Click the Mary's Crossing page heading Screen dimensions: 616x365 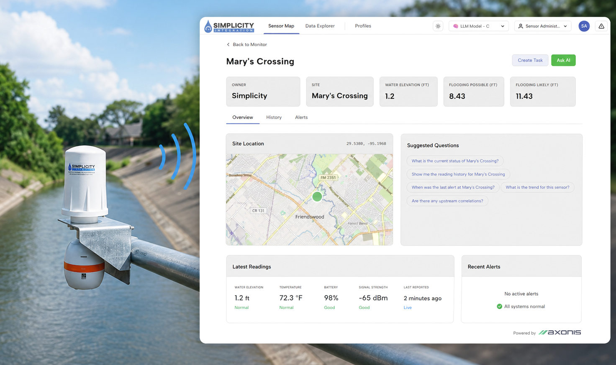[260, 61]
